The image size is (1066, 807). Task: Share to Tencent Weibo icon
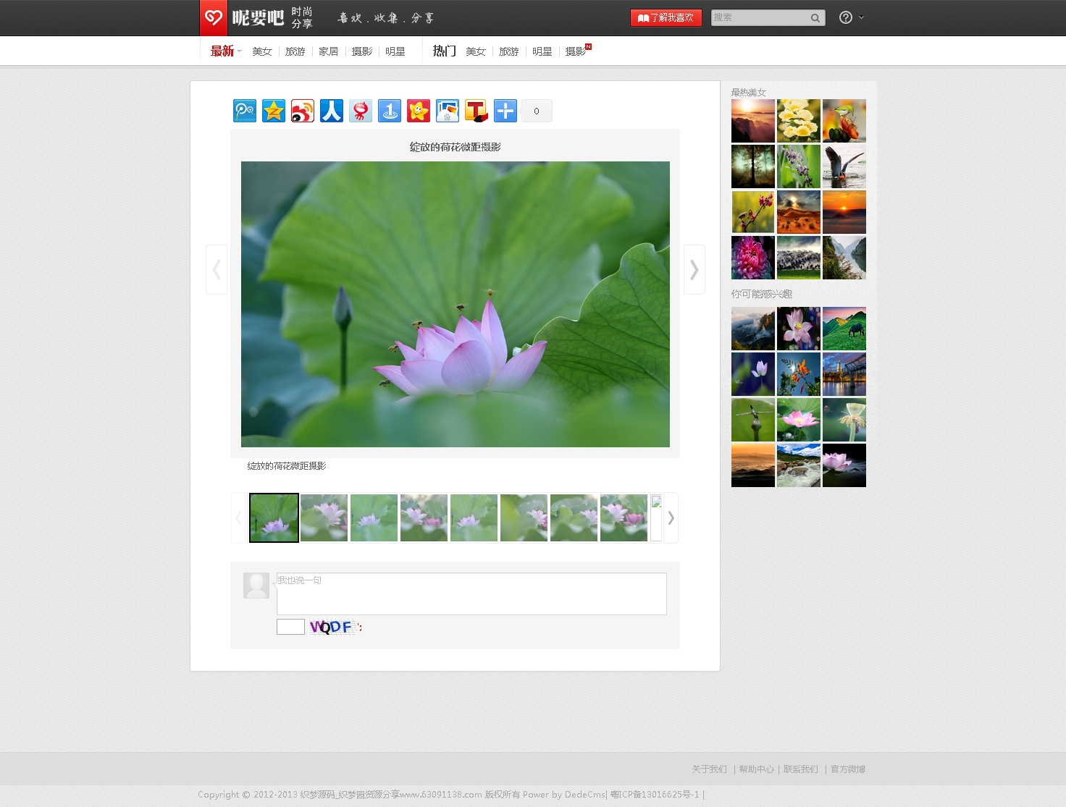[x=245, y=111]
